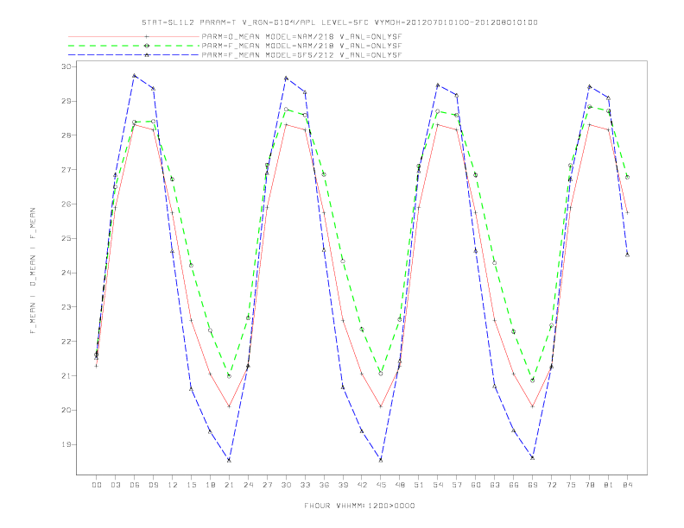Click the x-axis tick label 30
The image size is (684, 528).
tap(286, 485)
